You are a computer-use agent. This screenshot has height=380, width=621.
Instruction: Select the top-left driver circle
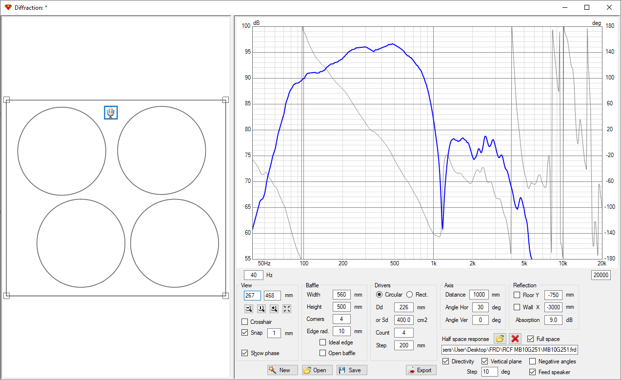[x=62, y=151]
